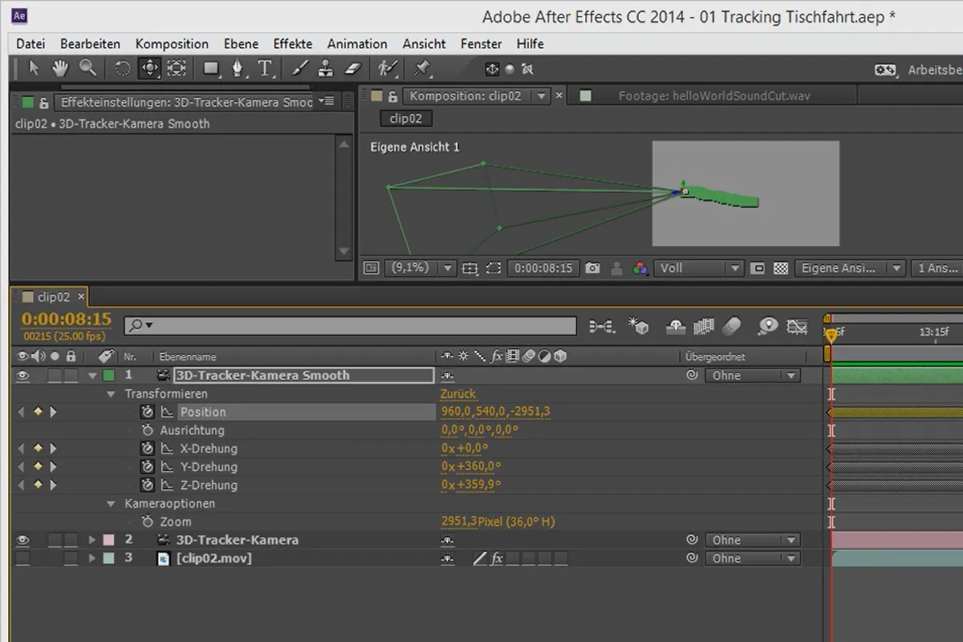
Task: Select the Unified Camera tool
Action: pyautogui.click(x=149, y=68)
